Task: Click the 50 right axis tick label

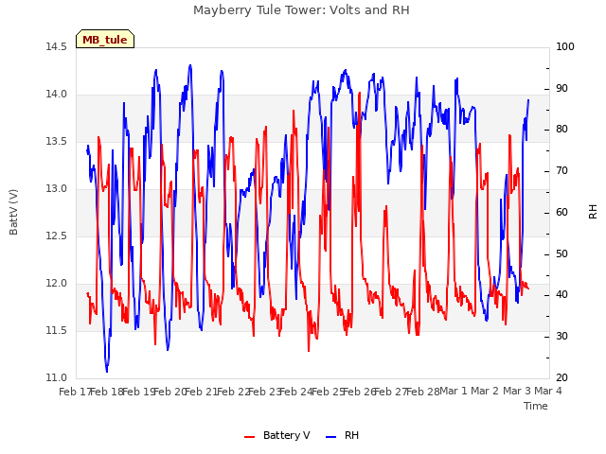Action: point(561,254)
